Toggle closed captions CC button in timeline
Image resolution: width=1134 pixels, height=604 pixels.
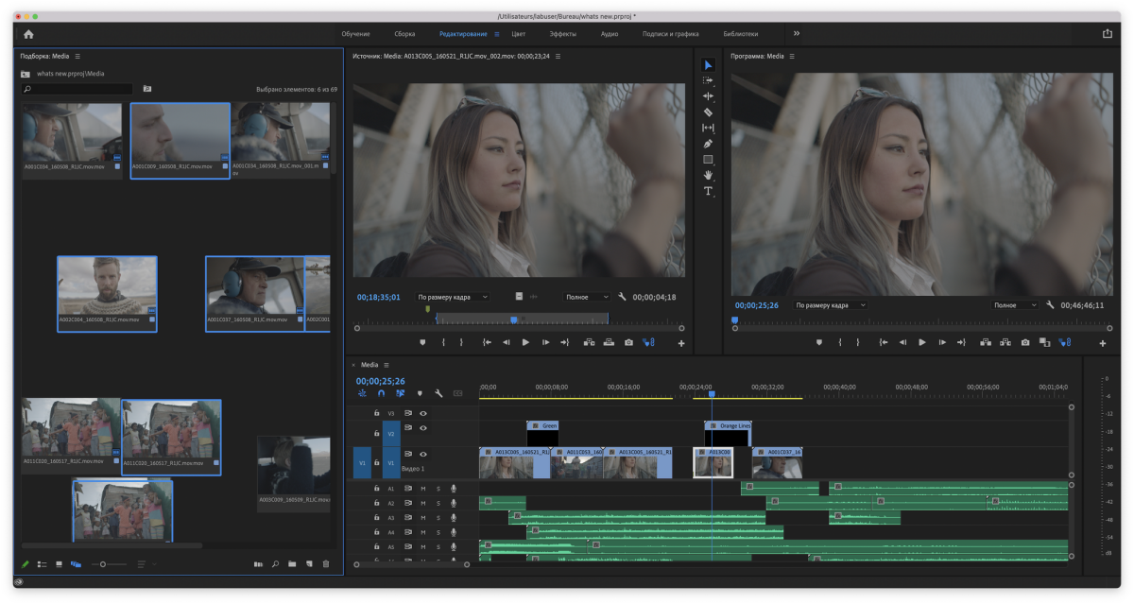coord(458,393)
